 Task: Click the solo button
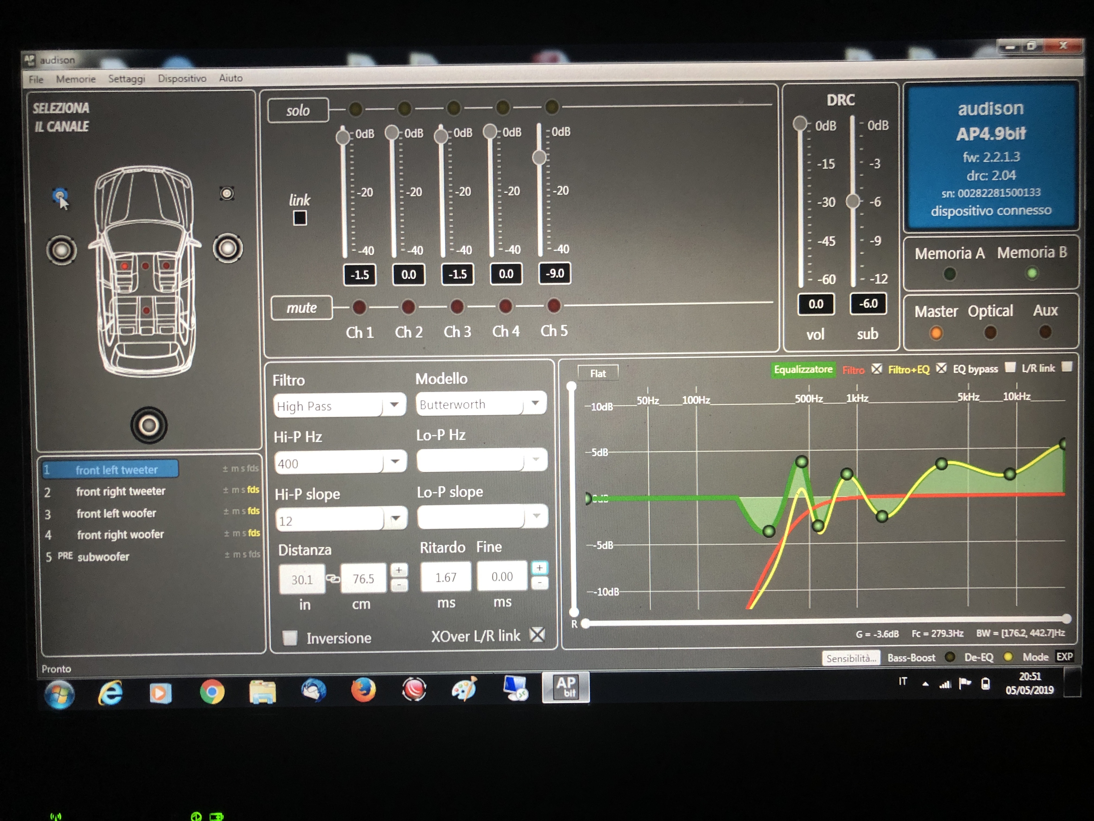pos(298,110)
